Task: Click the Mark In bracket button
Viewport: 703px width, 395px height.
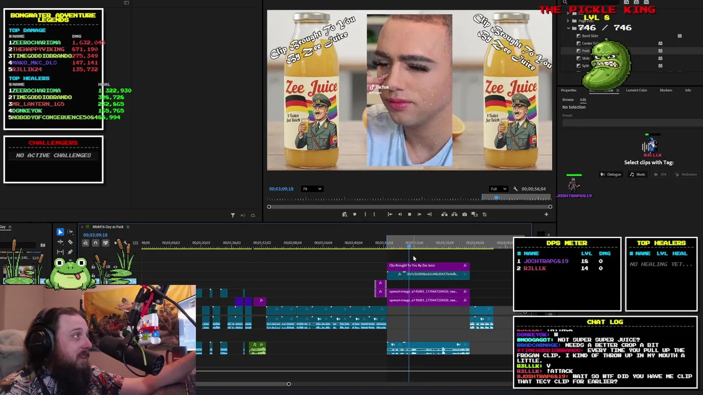Action: [365, 215]
